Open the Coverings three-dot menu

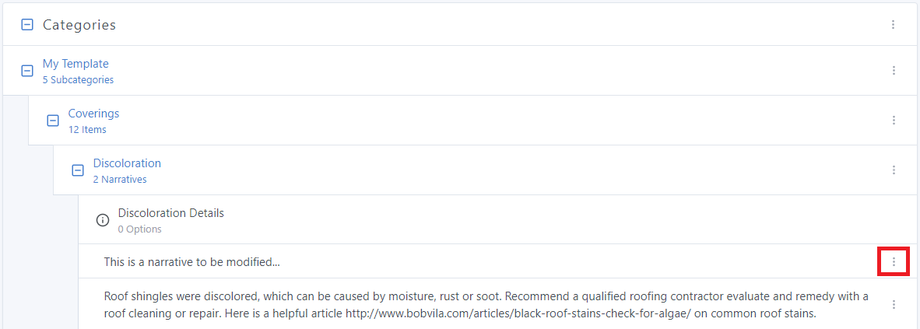click(894, 121)
